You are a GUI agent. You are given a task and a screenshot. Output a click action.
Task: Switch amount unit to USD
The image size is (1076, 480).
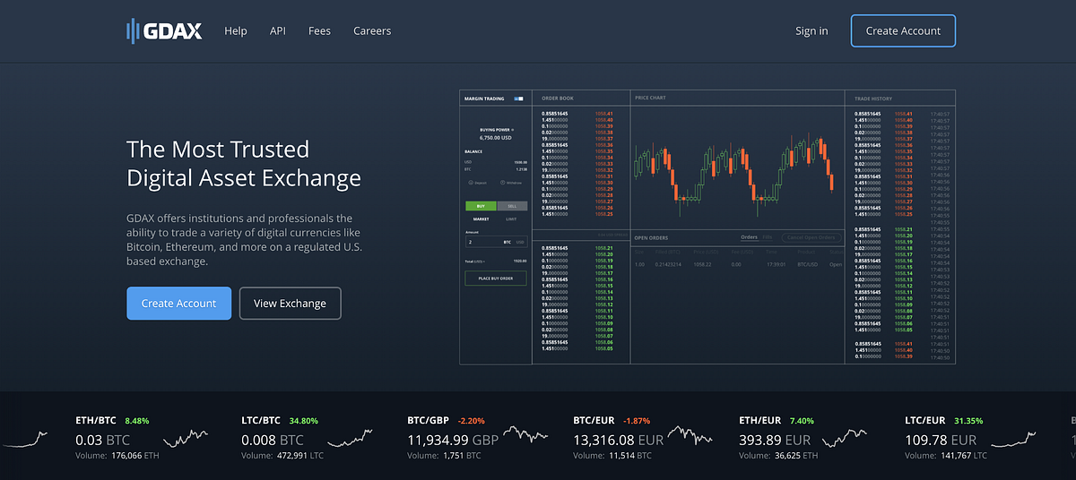tap(520, 242)
